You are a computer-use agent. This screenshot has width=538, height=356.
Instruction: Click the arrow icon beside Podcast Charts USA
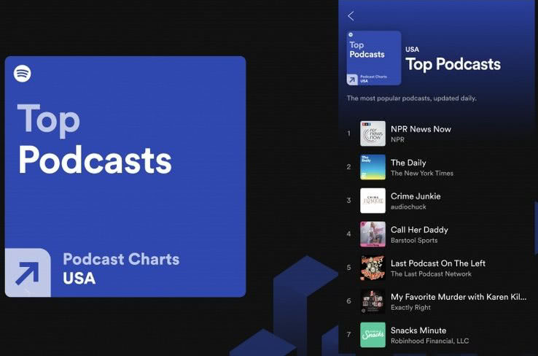(28, 273)
